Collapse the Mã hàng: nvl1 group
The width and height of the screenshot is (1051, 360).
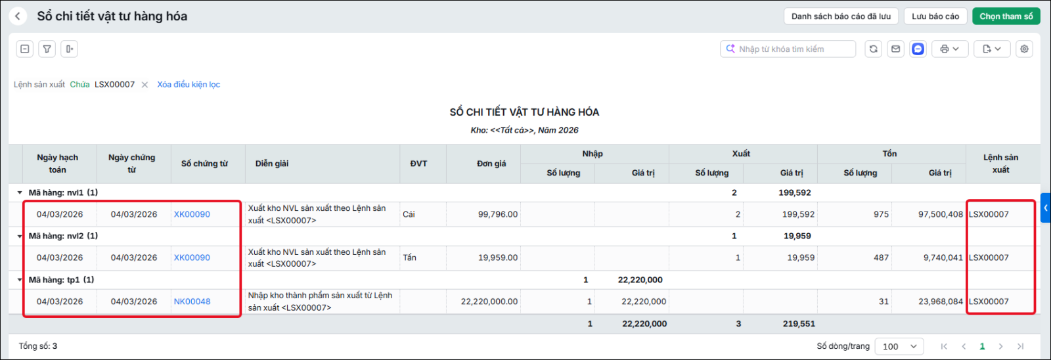pos(20,192)
